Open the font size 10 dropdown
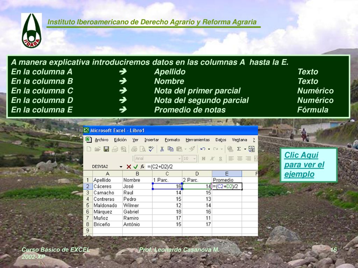Viewport: 358px width, 268px height. point(194,158)
